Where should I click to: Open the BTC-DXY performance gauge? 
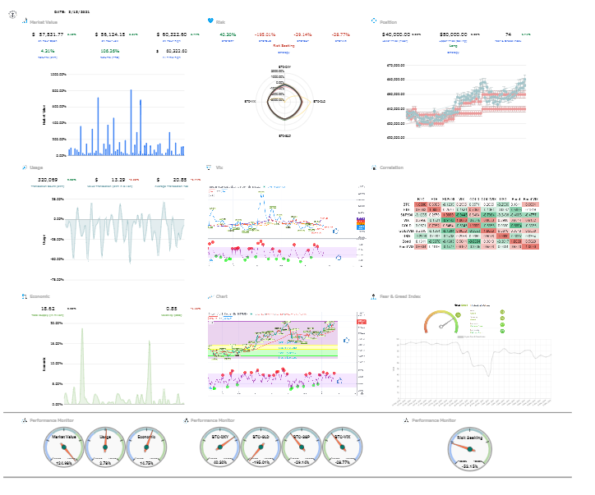(220, 447)
